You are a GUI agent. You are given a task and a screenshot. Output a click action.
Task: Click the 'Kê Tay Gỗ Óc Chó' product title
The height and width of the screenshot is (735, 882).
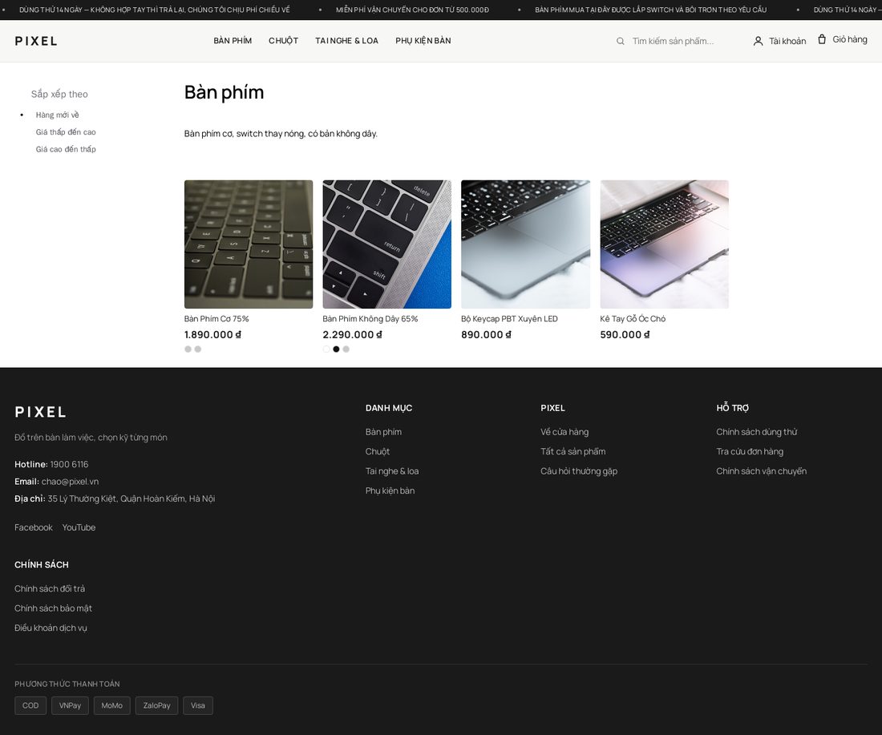(633, 319)
